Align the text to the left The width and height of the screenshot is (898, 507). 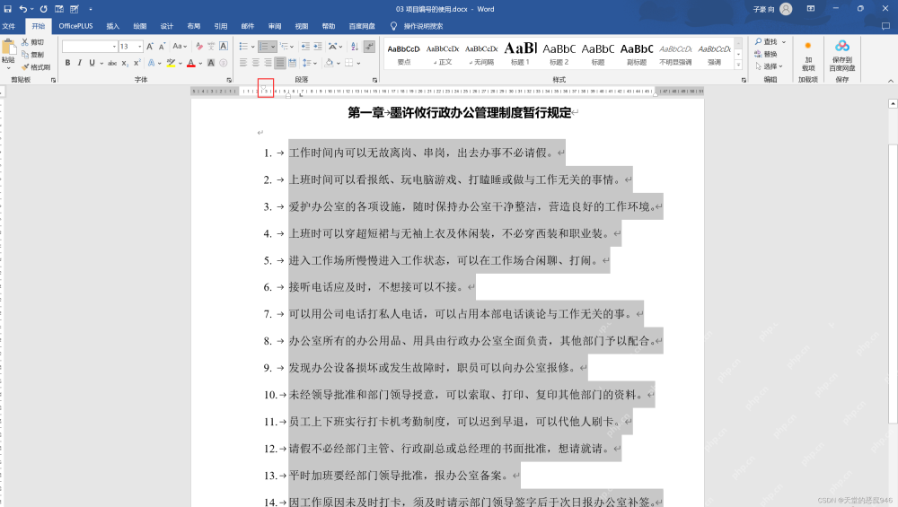tap(243, 63)
